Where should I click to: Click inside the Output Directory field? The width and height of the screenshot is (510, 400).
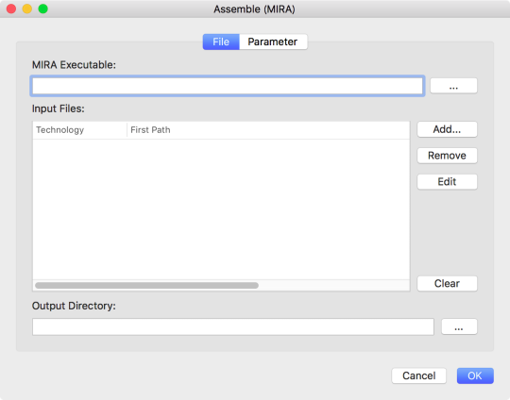(x=233, y=326)
